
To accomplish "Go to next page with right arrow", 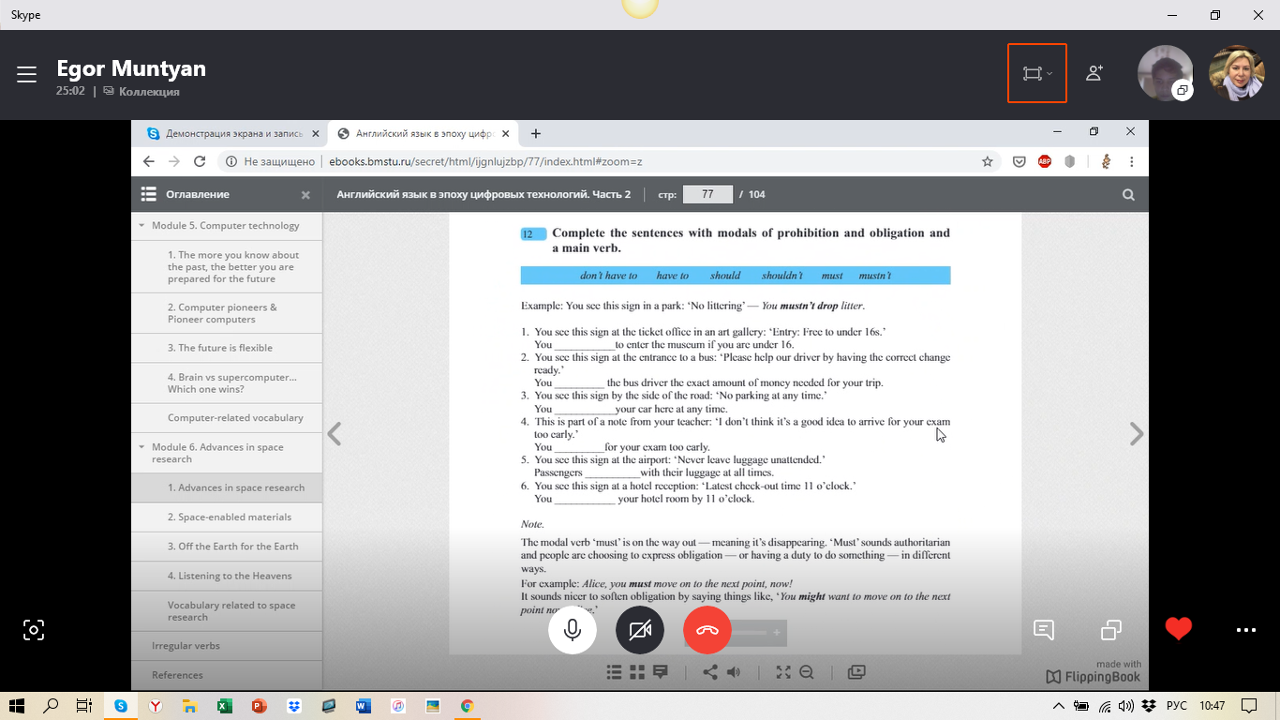I will tap(1137, 433).
